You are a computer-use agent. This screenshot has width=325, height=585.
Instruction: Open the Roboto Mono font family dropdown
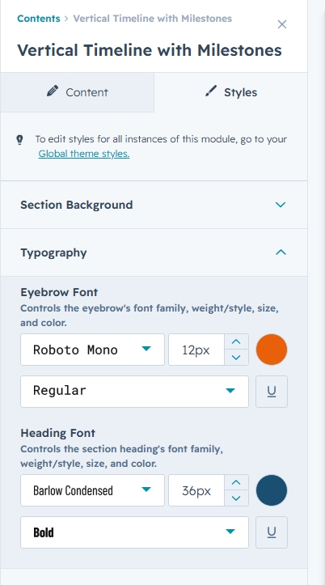click(x=92, y=350)
